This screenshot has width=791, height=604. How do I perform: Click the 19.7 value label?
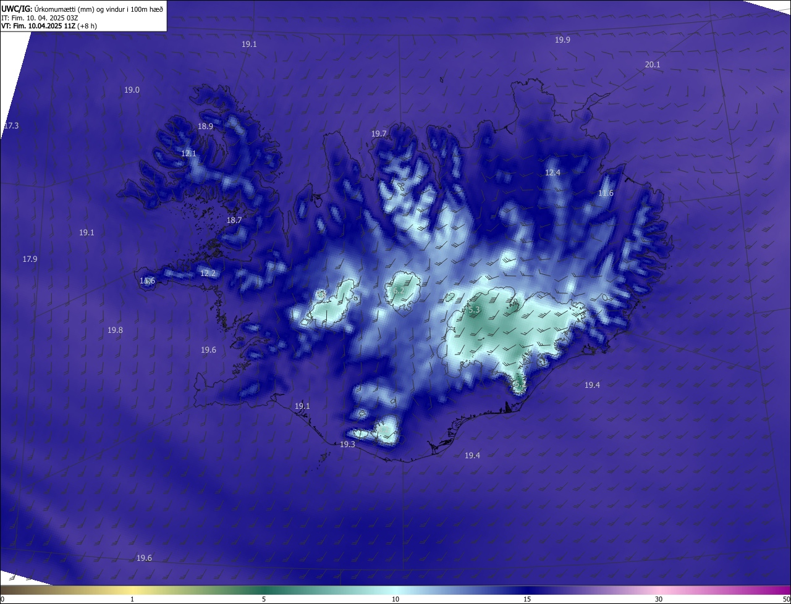(378, 133)
